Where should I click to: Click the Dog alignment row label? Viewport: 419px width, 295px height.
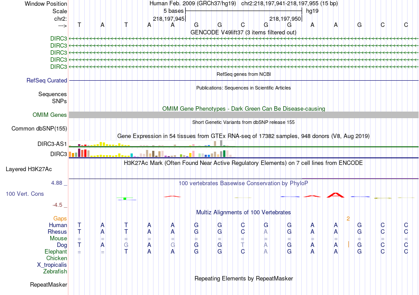tap(62, 245)
